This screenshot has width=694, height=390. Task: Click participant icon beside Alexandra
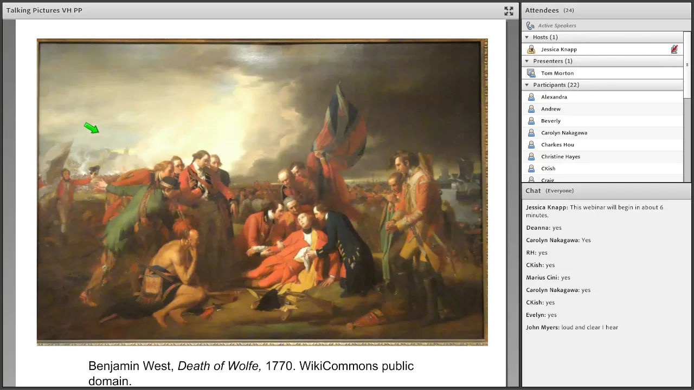[x=531, y=97]
